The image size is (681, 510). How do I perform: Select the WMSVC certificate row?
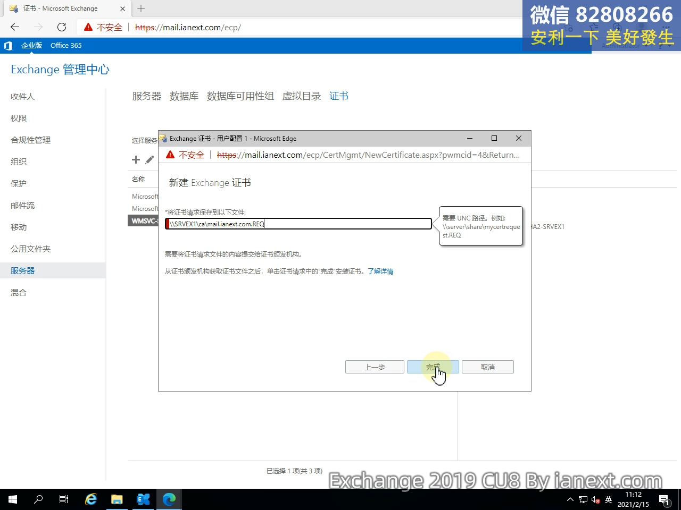click(x=143, y=220)
